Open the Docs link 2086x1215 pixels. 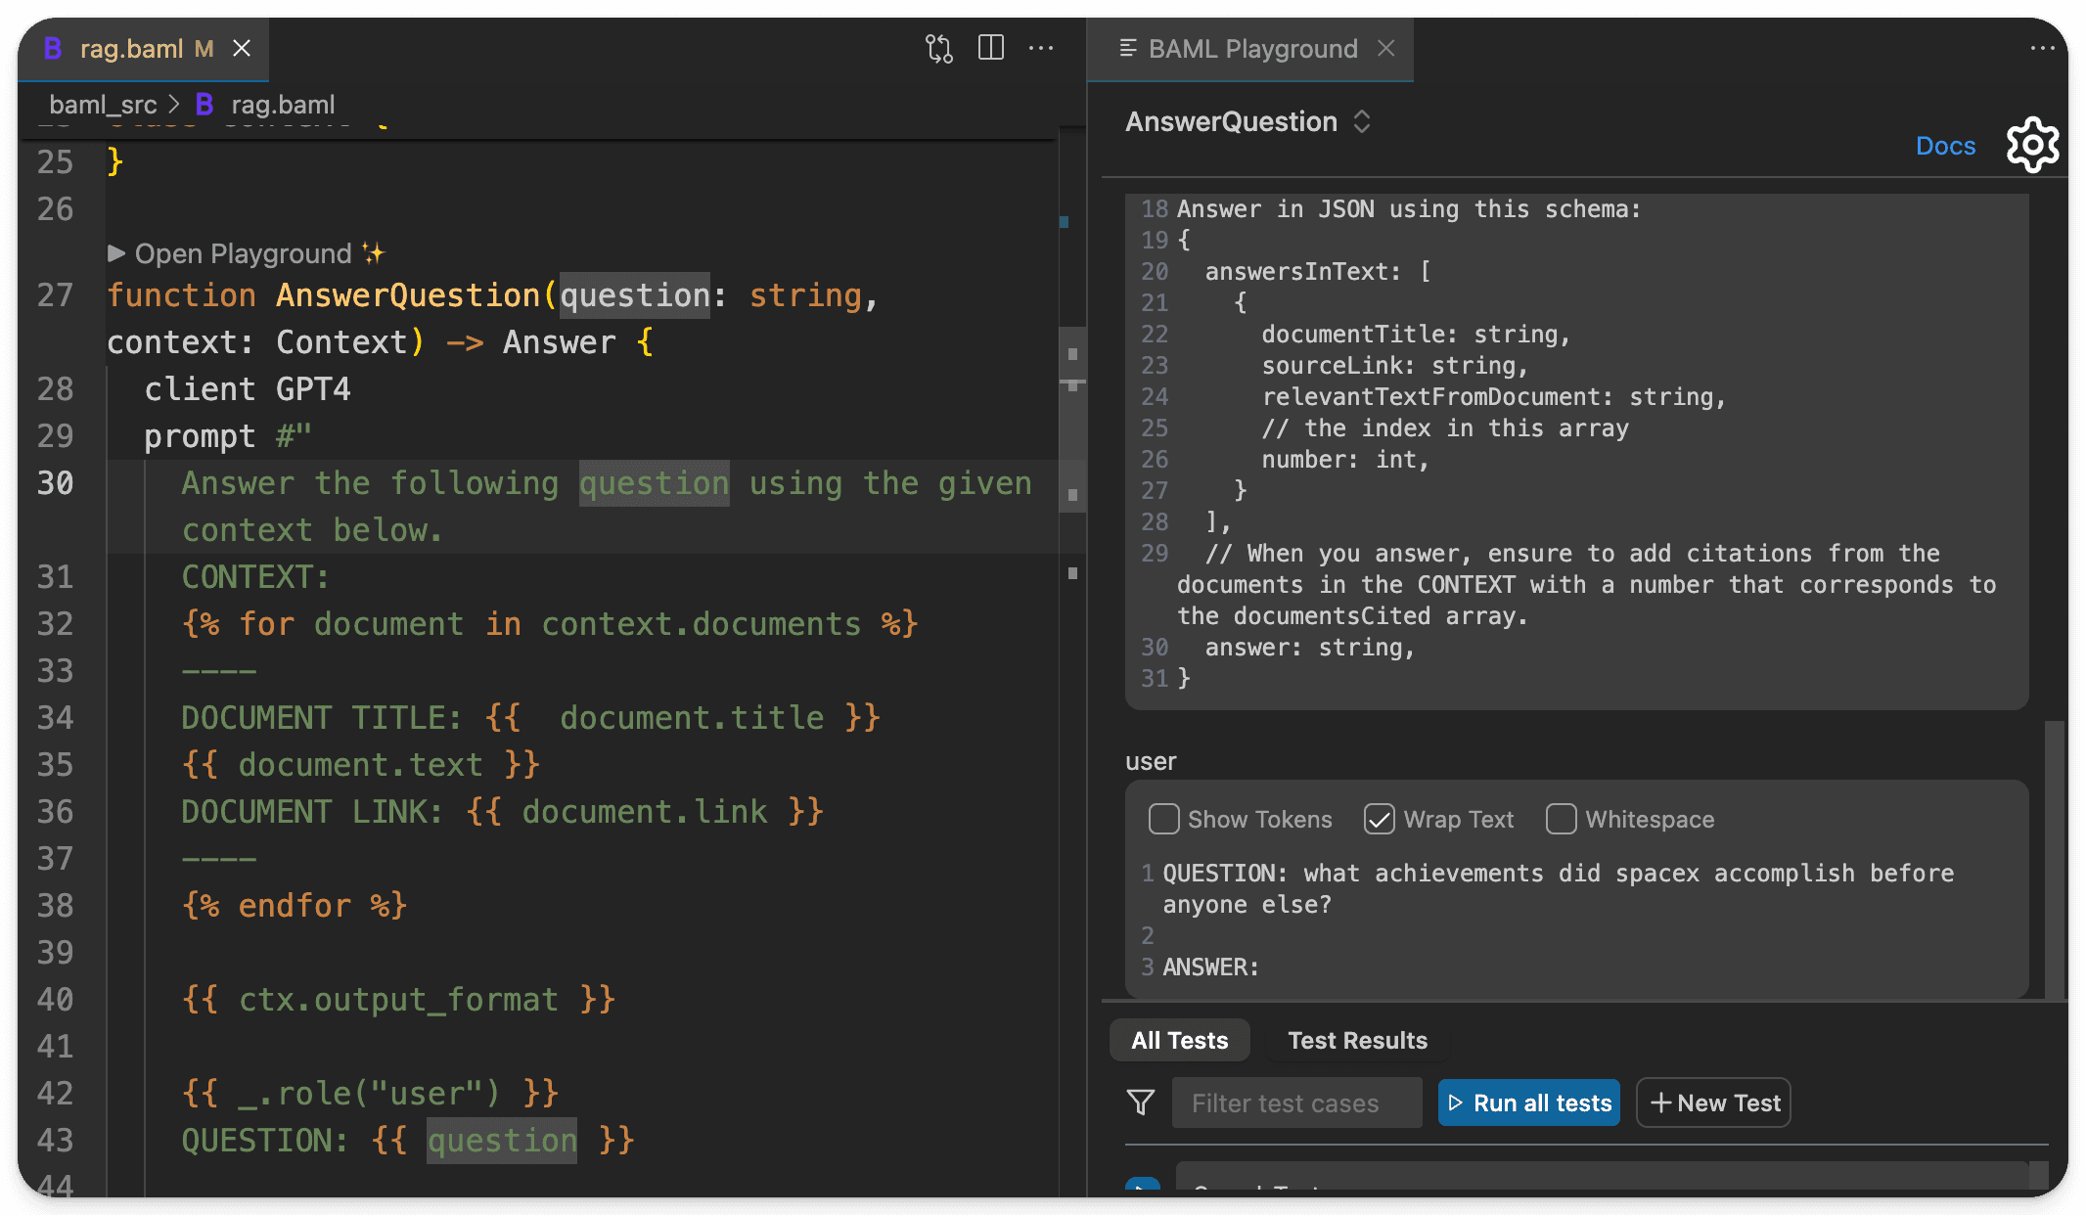[x=1945, y=146]
